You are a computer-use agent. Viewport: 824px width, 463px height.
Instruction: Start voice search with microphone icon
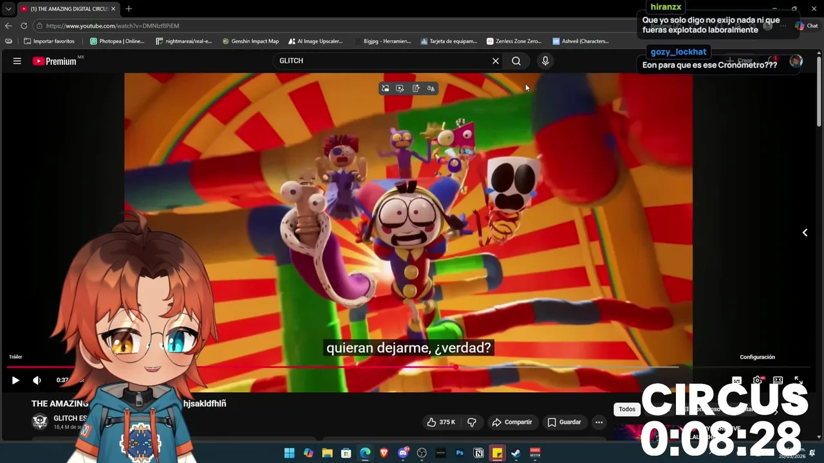[545, 61]
